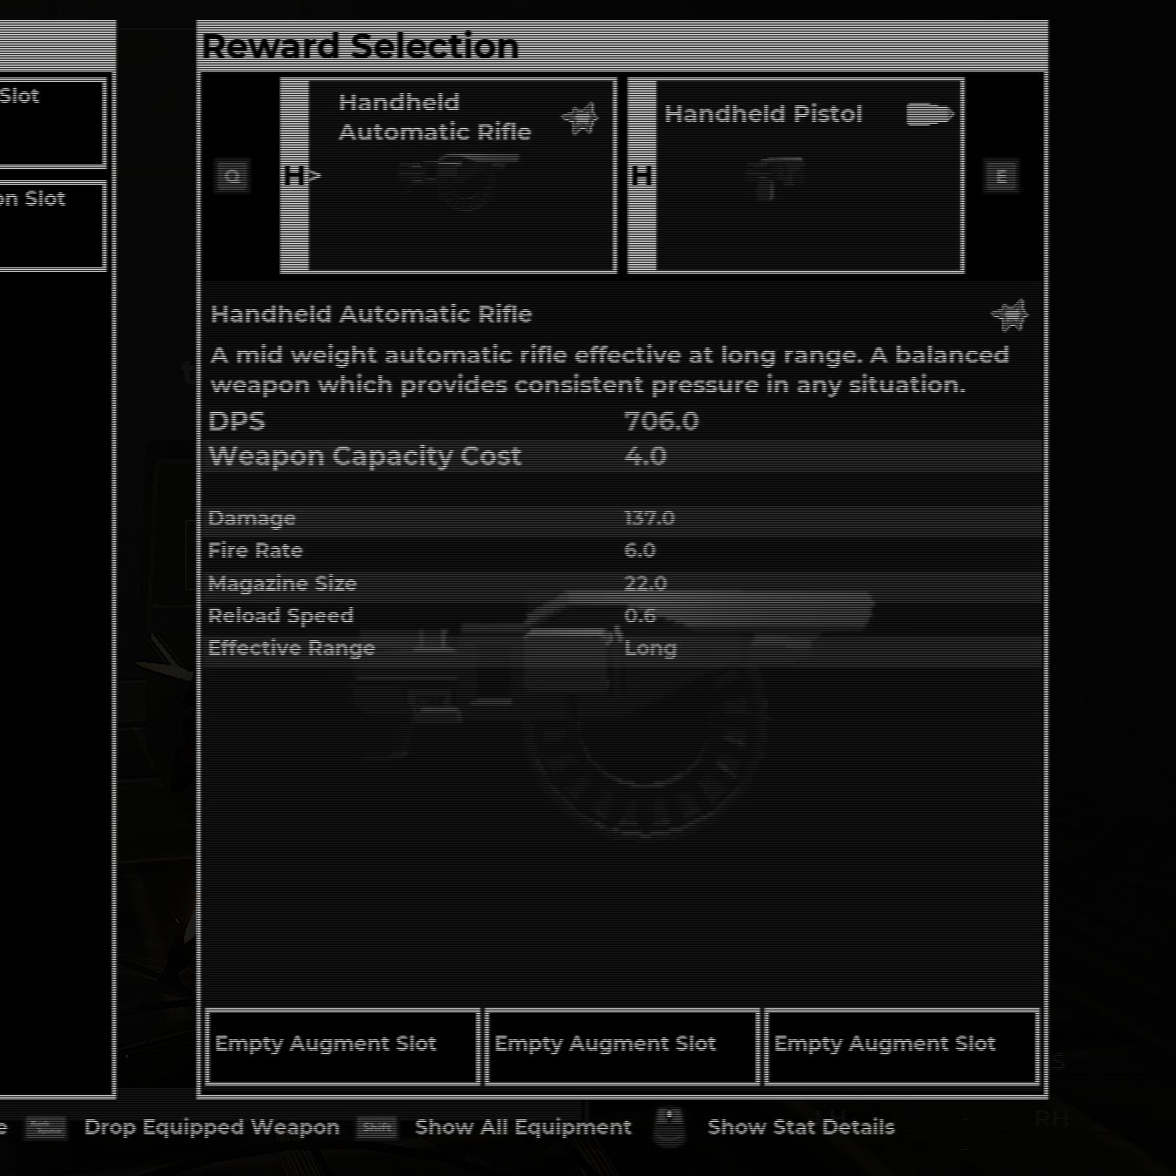The image size is (1176, 1176).
Task: Click the pistol image in the second card
Action: tap(775, 177)
